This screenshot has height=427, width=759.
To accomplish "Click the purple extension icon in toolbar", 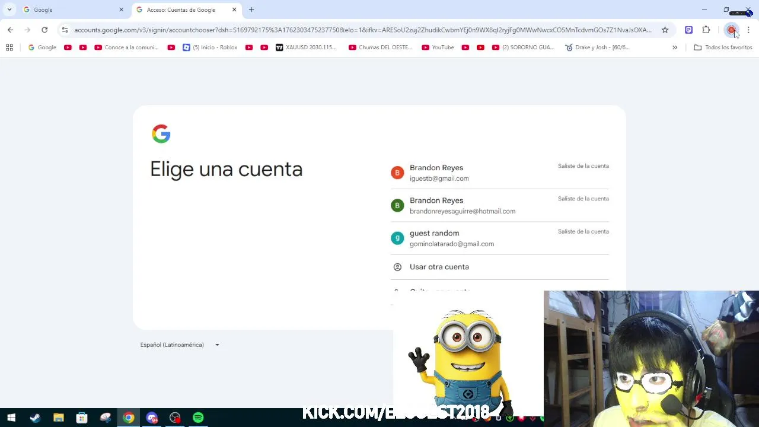I will pyautogui.click(x=688, y=30).
